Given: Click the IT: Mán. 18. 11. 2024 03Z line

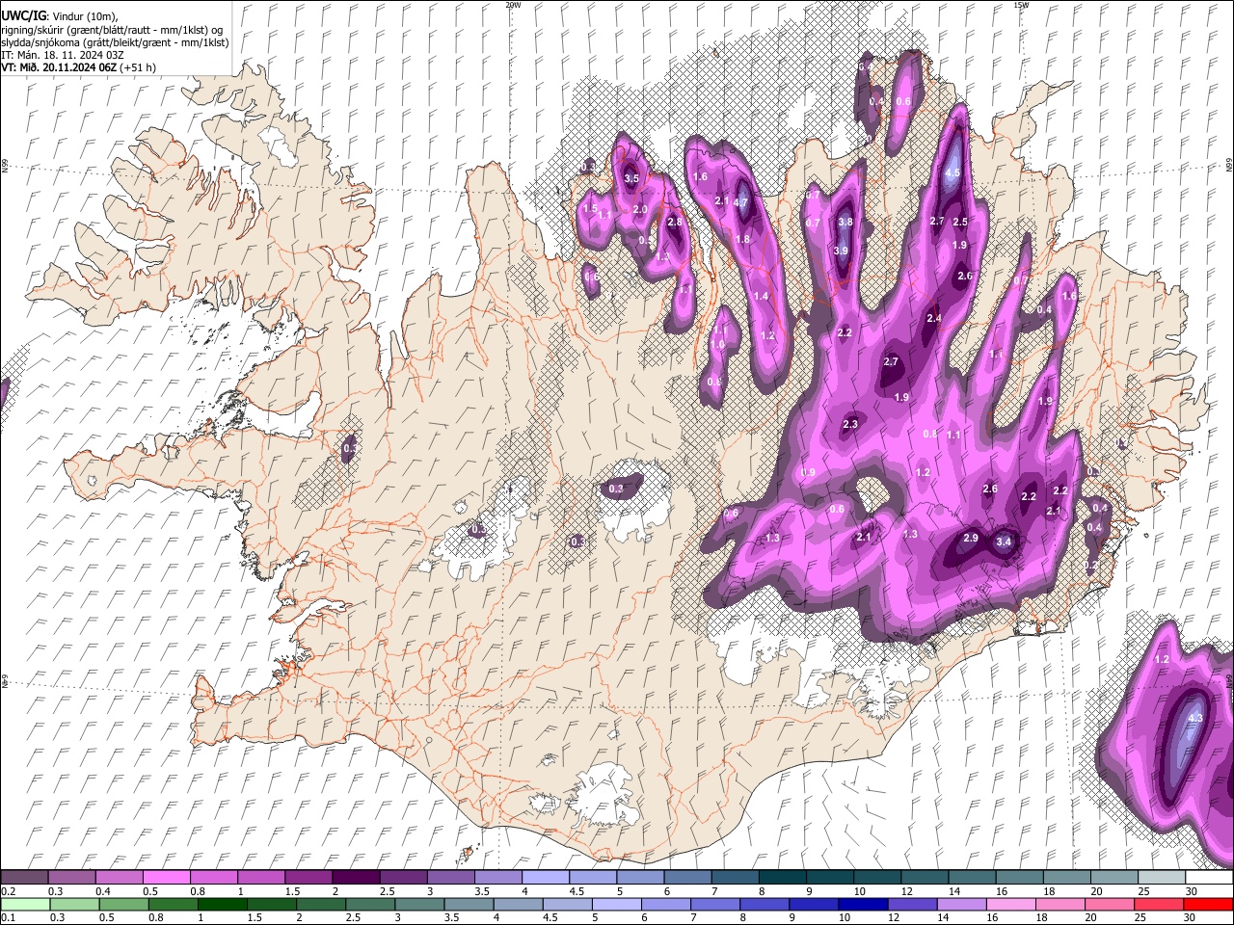Looking at the screenshot, I should point(63,55).
